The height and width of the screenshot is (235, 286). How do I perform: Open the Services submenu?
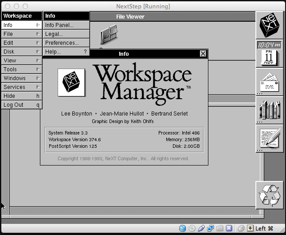tap(22, 87)
